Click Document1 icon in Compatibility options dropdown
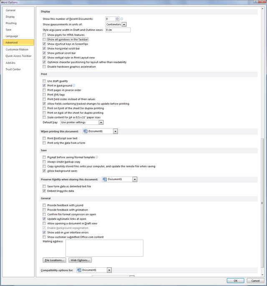This screenshot has width=267, height=286. pyautogui.click(x=79, y=270)
